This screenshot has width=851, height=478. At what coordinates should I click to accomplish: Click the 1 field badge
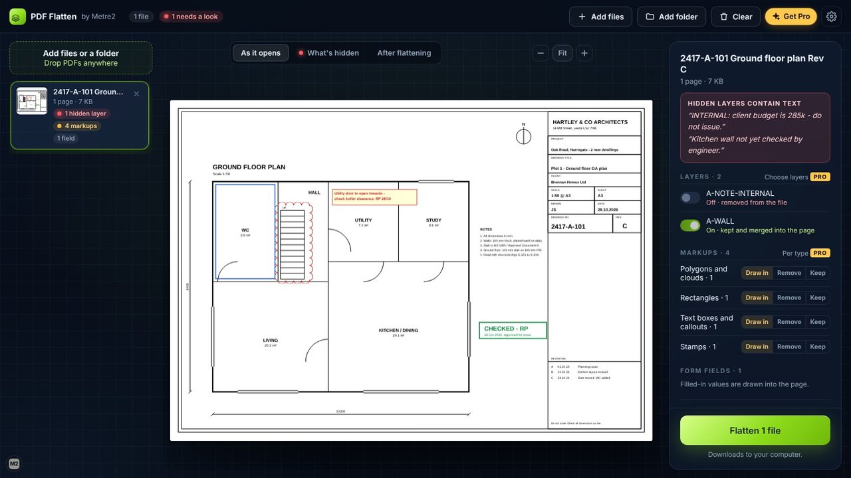(x=66, y=138)
